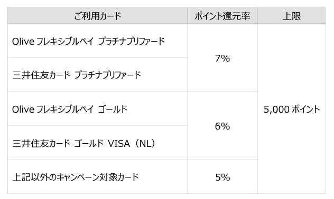The width and height of the screenshot is (334, 199).
Task: Click ゴールド text in Olive row
Action: [113, 110]
